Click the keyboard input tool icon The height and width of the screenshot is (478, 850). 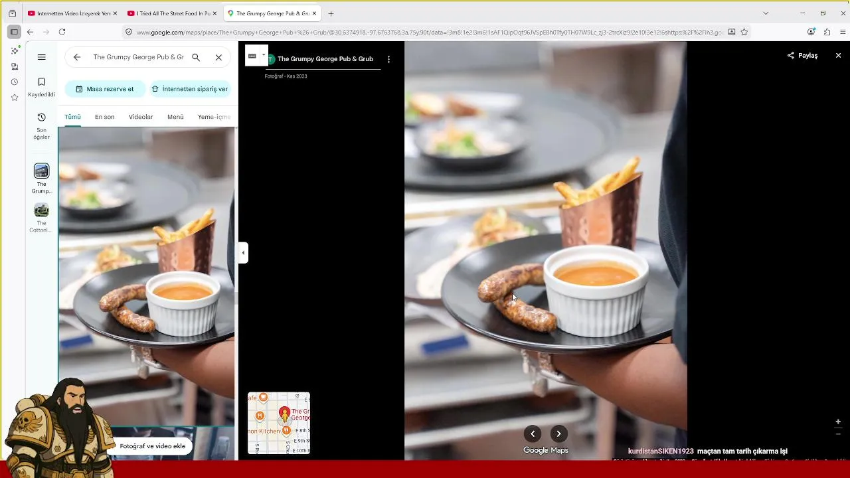[x=252, y=56]
